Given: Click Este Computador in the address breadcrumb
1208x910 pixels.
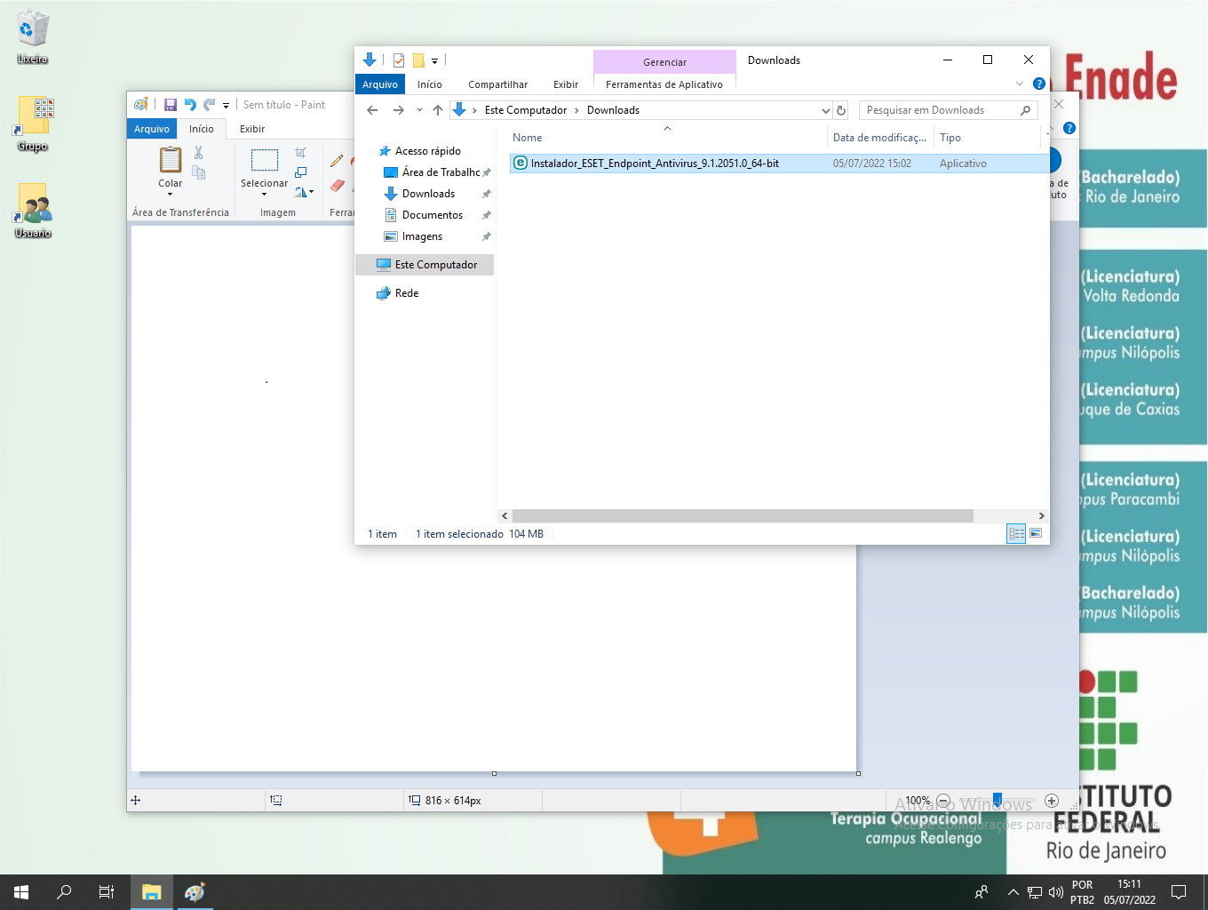Looking at the screenshot, I should coord(526,110).
